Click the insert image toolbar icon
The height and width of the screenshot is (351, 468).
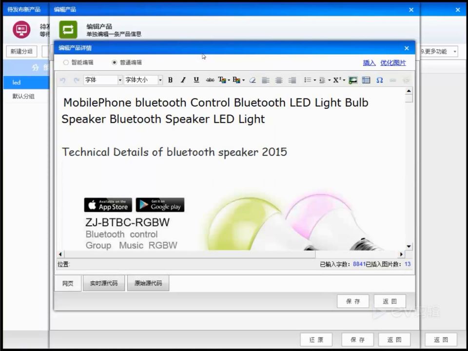pyautogui.click(x=353, y=80)
